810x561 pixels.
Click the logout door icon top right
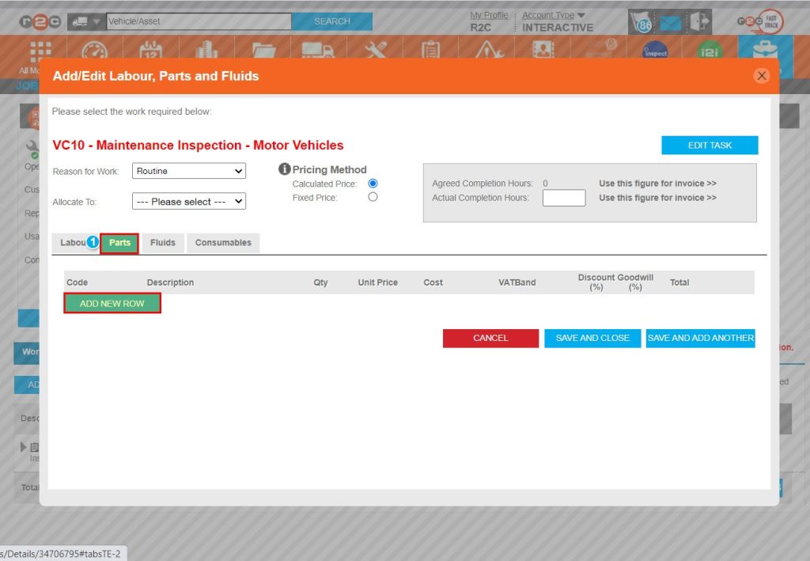point(698,23)
